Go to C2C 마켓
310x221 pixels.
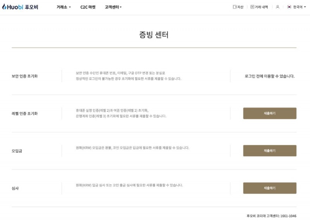(88, 7)
